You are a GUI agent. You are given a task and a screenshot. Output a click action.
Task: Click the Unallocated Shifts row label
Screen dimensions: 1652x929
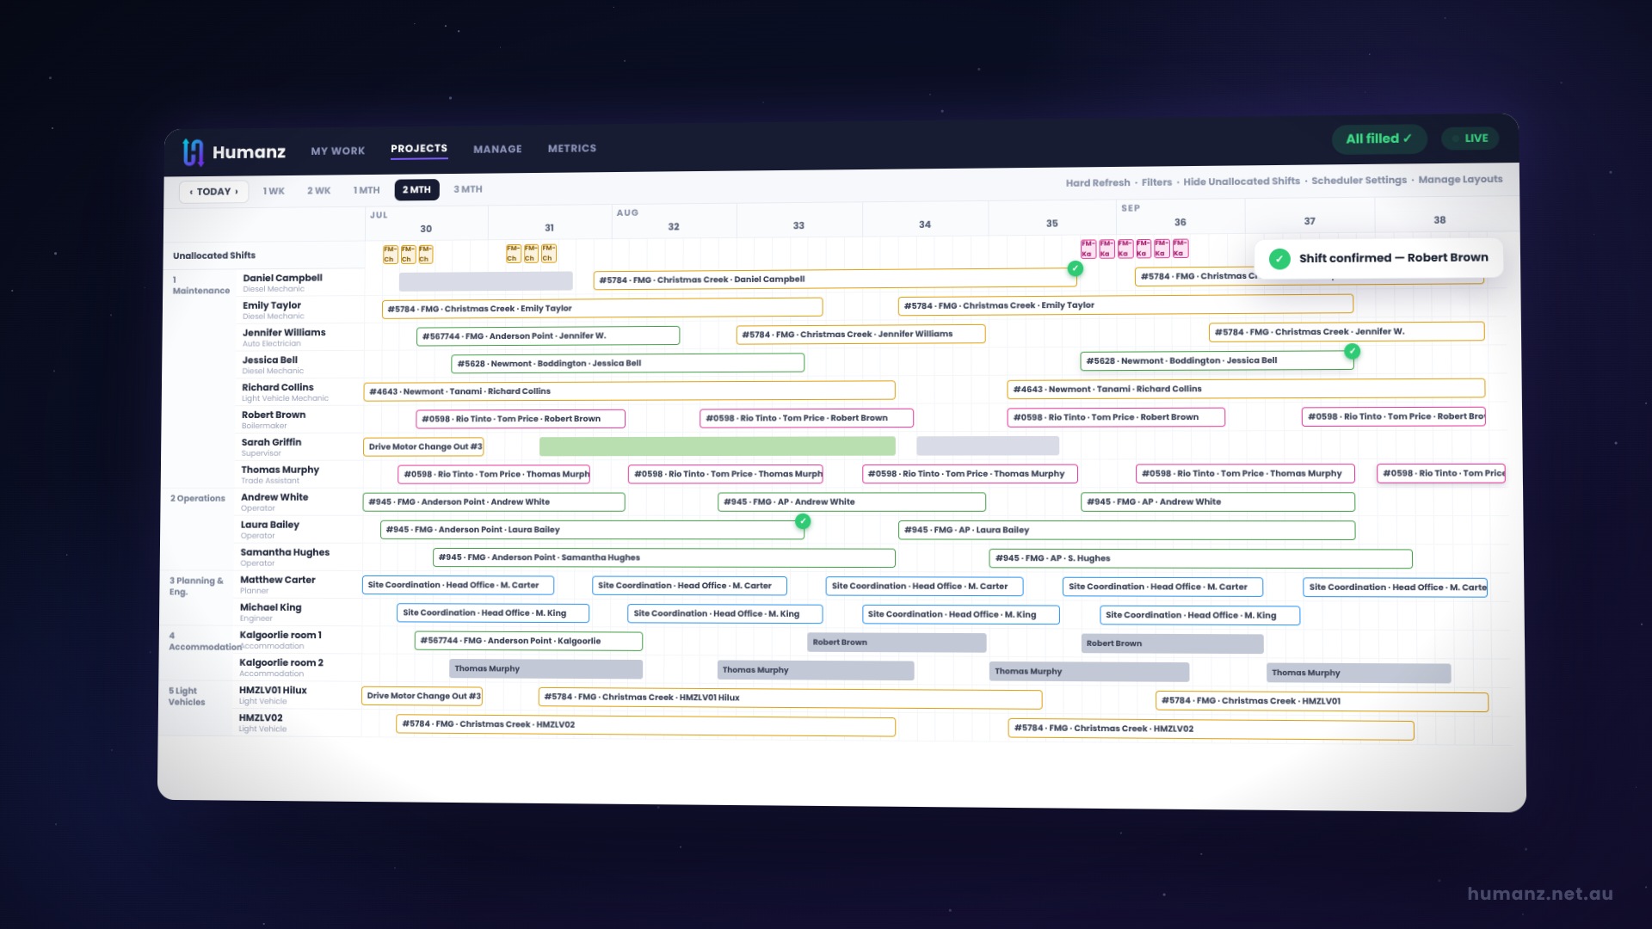(214, 255)
